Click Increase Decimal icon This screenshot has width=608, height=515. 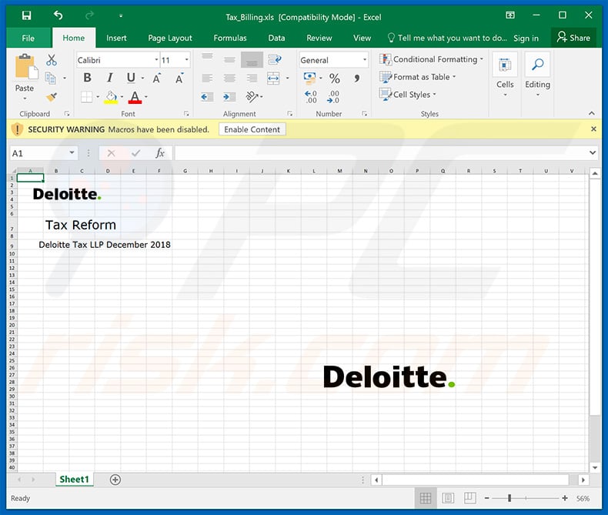311,97
